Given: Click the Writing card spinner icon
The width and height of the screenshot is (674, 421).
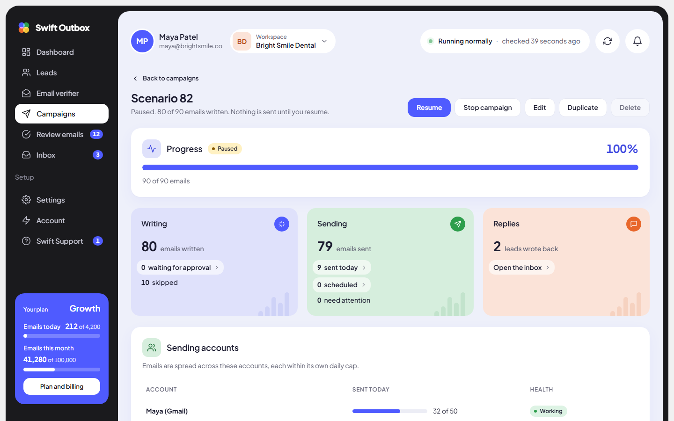Looking at the screenshot, I should click(282, 224).
